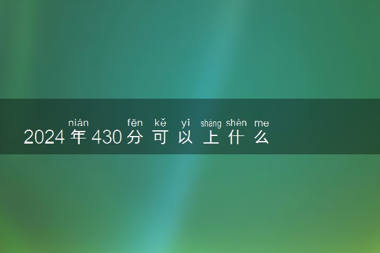Click the character "可"
Screen dimensions: 380x253
pyautogui.click(x=160, y=137)
